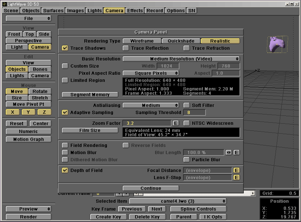
Task: Open the Lens F-Stop envelope editor
Action: tap(236, 178)
